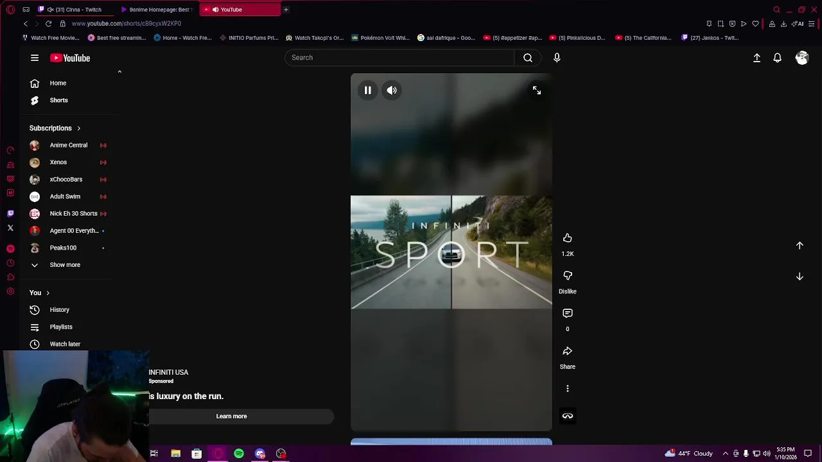Open a new browser tab
822x462 pixels.
(286, 10)
